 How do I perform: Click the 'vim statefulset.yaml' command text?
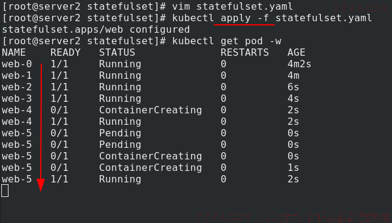click(x=232, y=7)
